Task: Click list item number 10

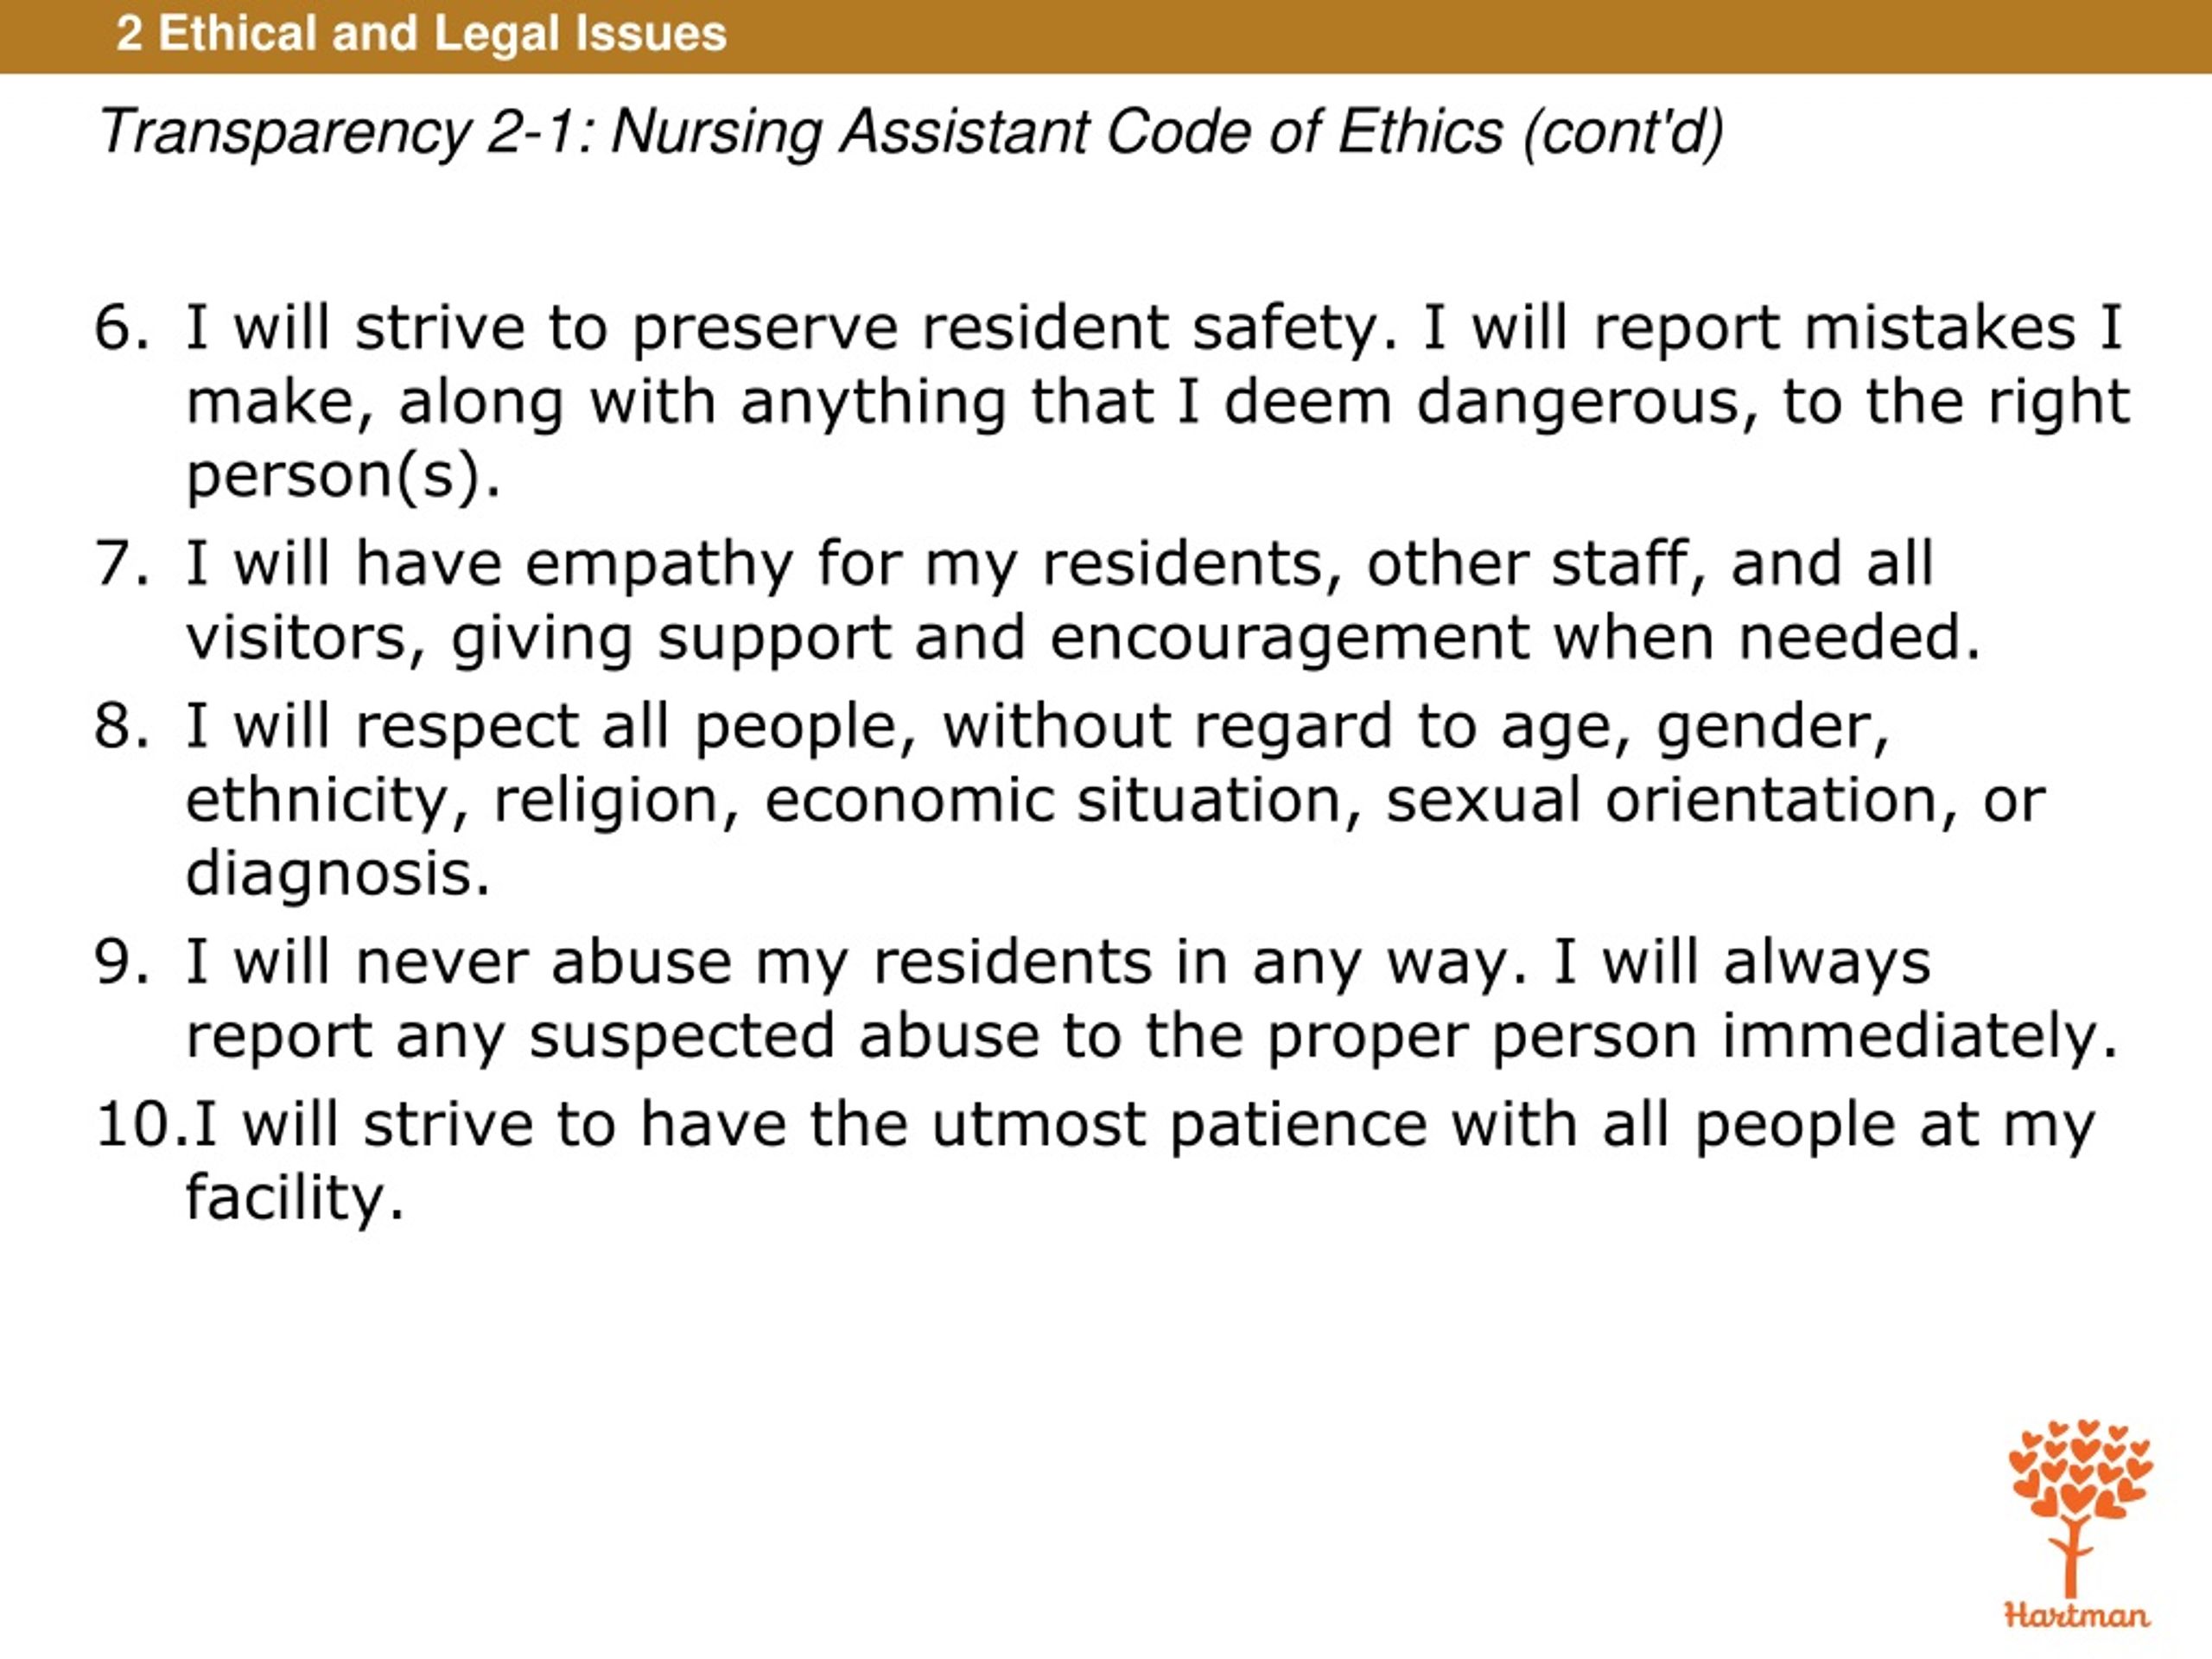Action: coord(1095,1161)
